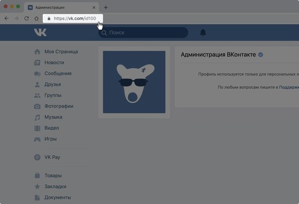Click the chat bubble icon beside Сообщения
299x204 pixels.
[x=37, y=74]
